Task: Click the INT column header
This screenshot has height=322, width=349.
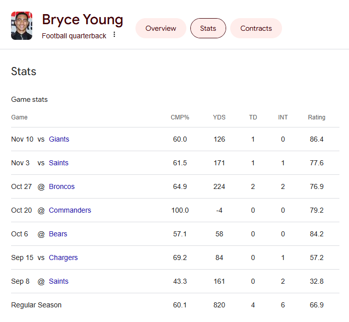Action: pos(283,117)
